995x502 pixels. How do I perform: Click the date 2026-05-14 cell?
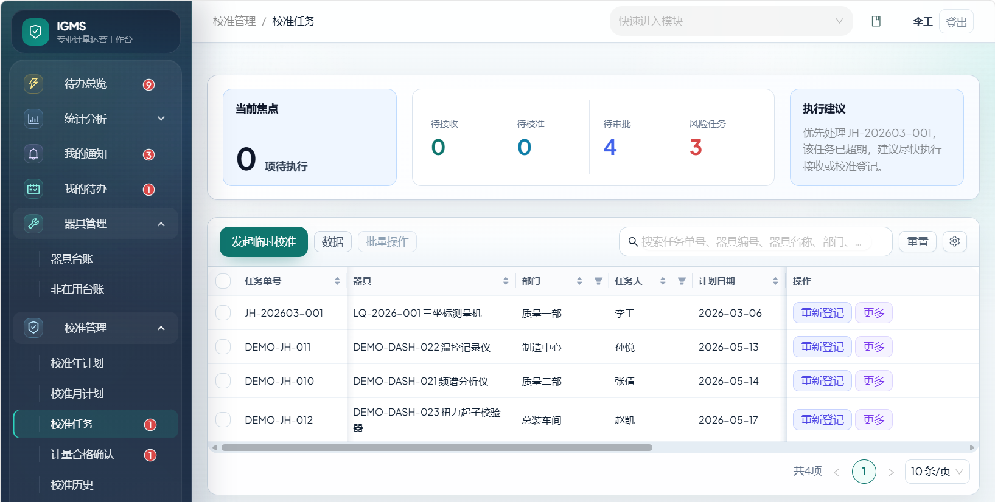pos(728,381)
